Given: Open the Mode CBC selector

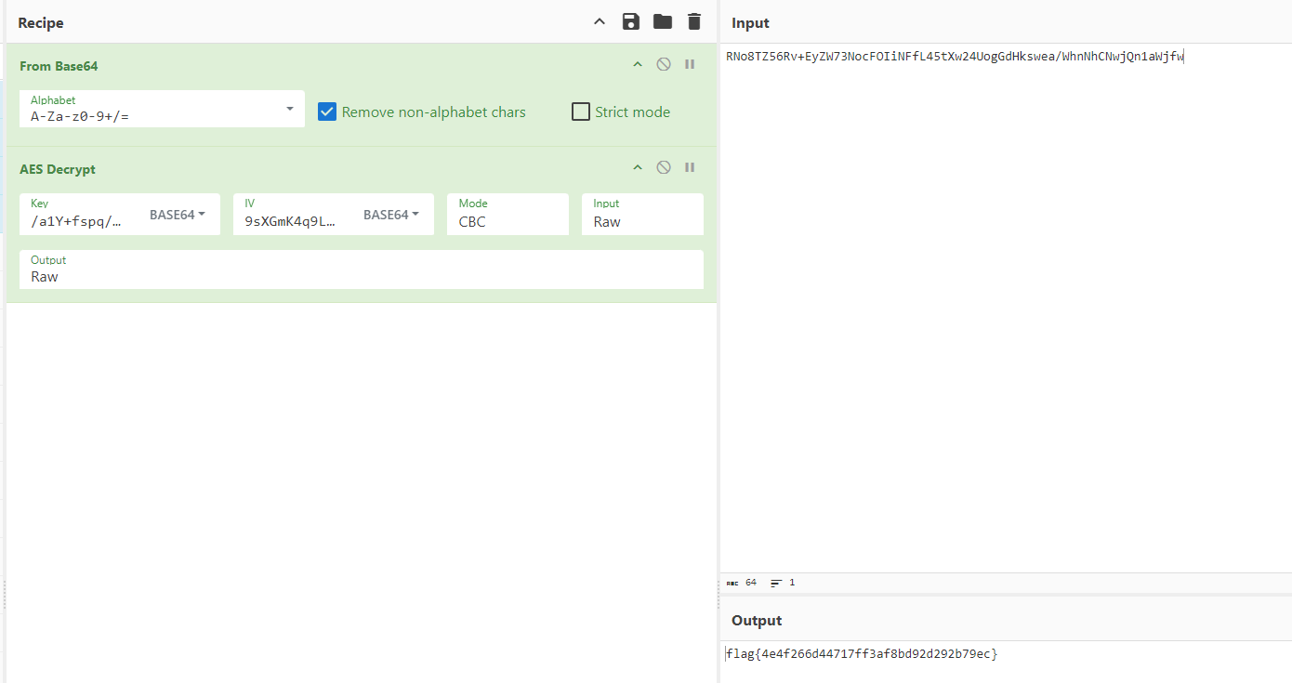Looking at the screenshot, I should tap(508, 215).
